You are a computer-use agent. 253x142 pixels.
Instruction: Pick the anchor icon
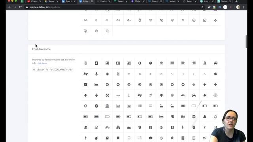pos(96,74)
